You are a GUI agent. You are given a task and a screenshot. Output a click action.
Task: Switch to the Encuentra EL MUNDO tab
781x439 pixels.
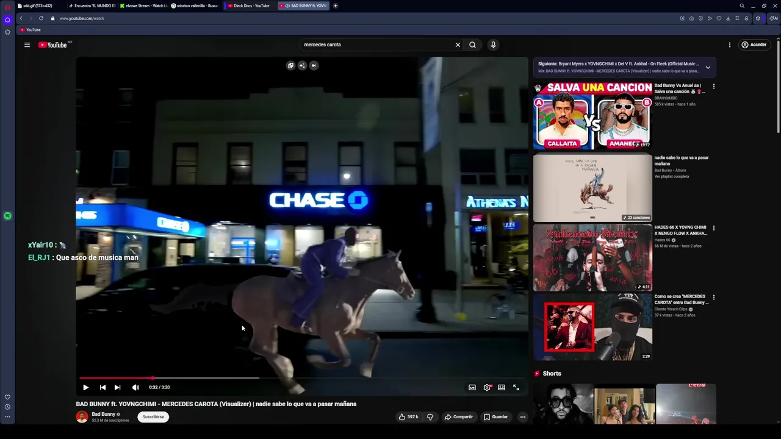coord(92,5)
